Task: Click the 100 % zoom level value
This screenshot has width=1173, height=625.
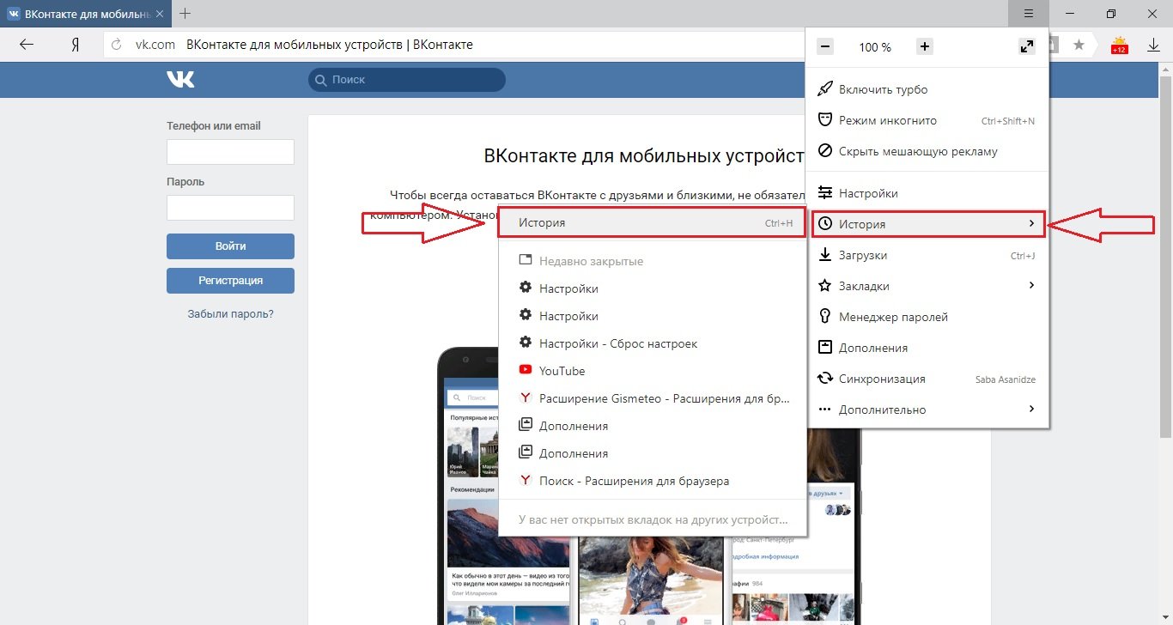Action: coord(875,47)
